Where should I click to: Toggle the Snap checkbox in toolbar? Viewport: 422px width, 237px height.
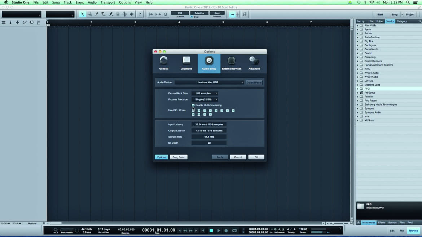pyautogui.click(x=192, y=17)
